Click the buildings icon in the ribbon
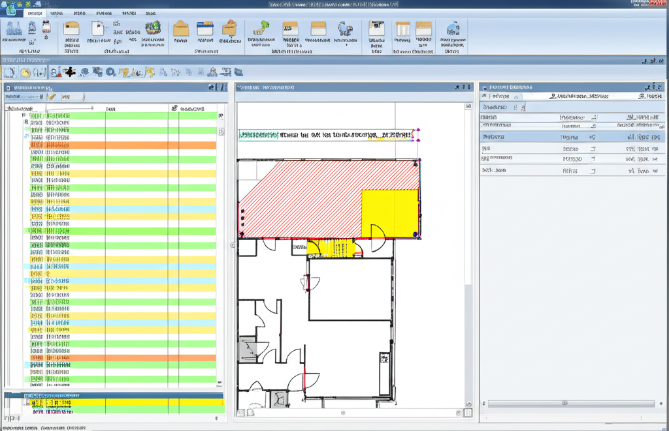The width and height of the screenshot is (669, 431). pyautogui.click(x=14, y=29)
